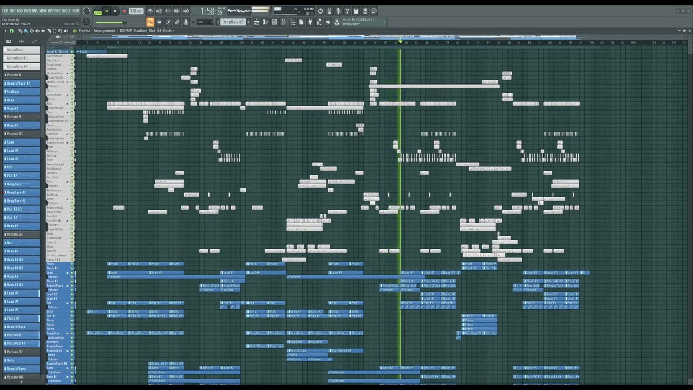This screenshot has height=390, width=693.
Task: Select the ReverbPluck #2 pattern
Action: click(22, 83)
